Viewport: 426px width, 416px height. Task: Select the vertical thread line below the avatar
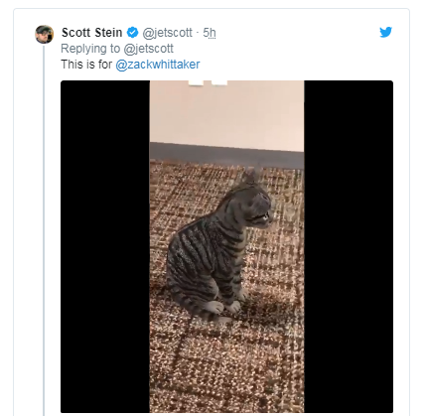pos(44,230)
